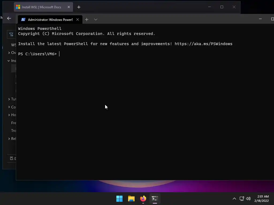This screenshot has width=274, height=205.
Task: Open network status tray icon
Action: click(242, 199)
